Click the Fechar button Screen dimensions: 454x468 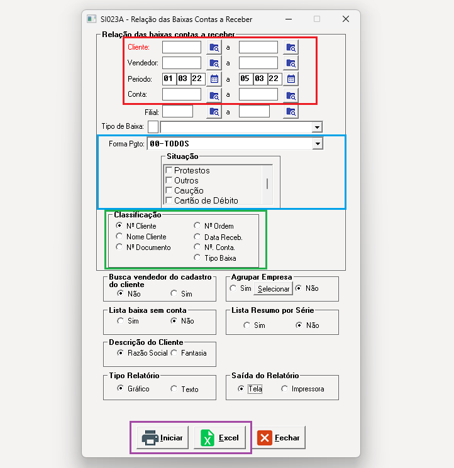click(x=279, y=438)
